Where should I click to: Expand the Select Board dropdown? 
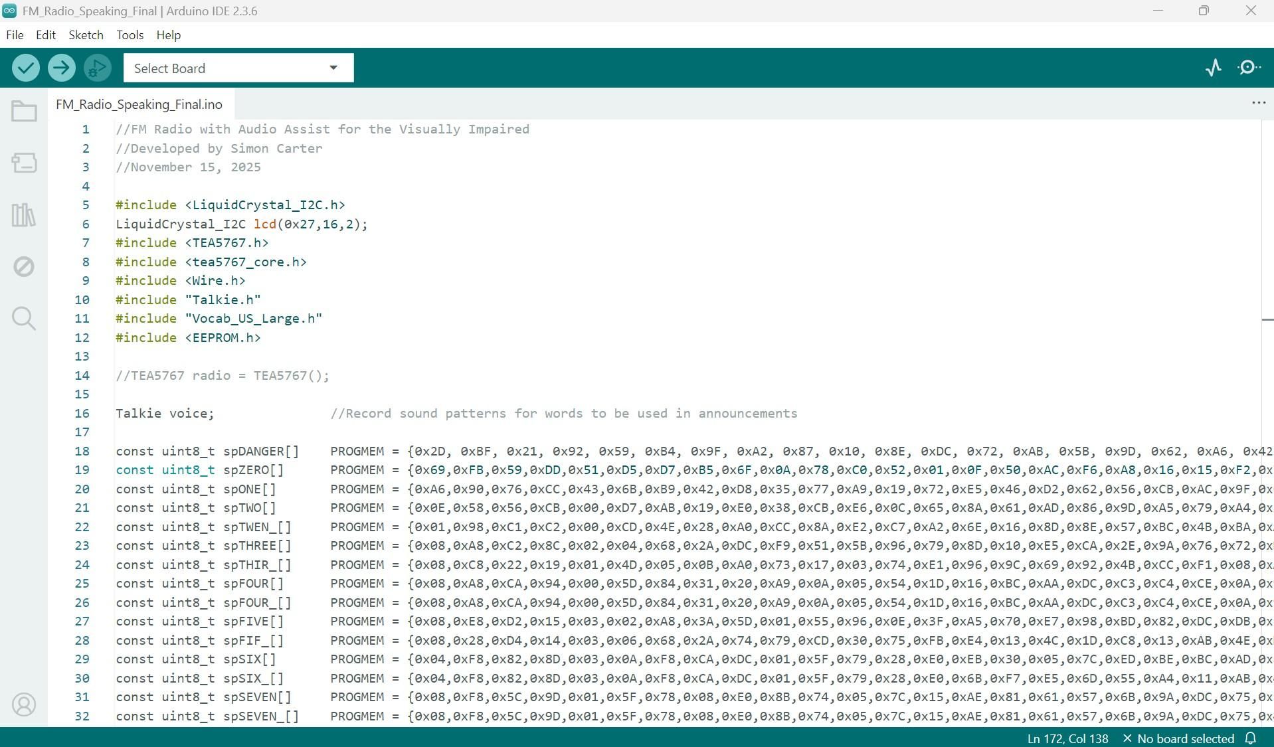click(x=238, y=68)
